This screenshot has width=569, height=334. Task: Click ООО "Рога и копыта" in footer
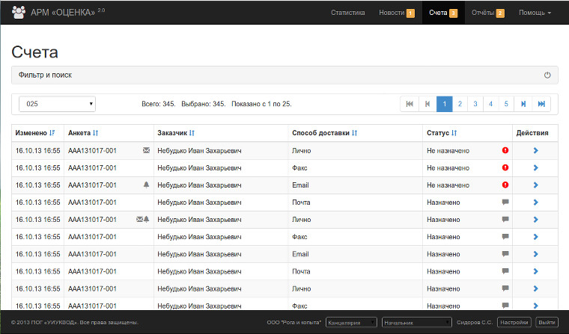click(x=294, y=322)
